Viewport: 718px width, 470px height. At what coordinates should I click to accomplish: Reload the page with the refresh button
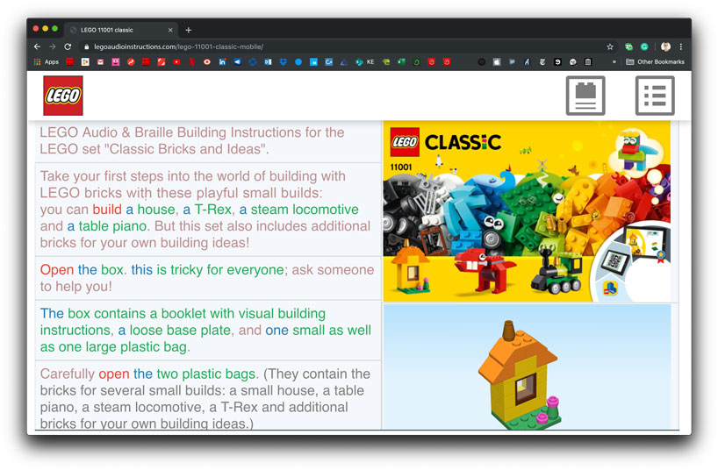(x=68, y=46)
